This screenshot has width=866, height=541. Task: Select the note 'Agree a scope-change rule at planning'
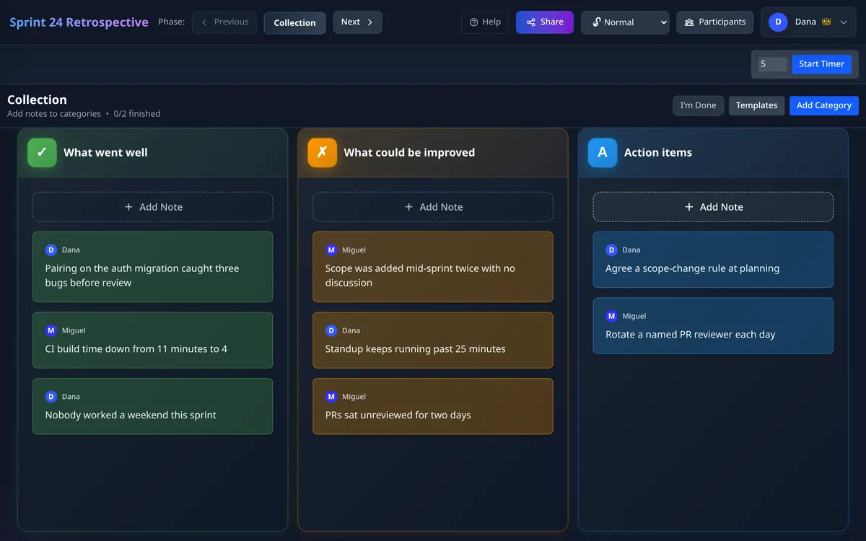point(713,260)
